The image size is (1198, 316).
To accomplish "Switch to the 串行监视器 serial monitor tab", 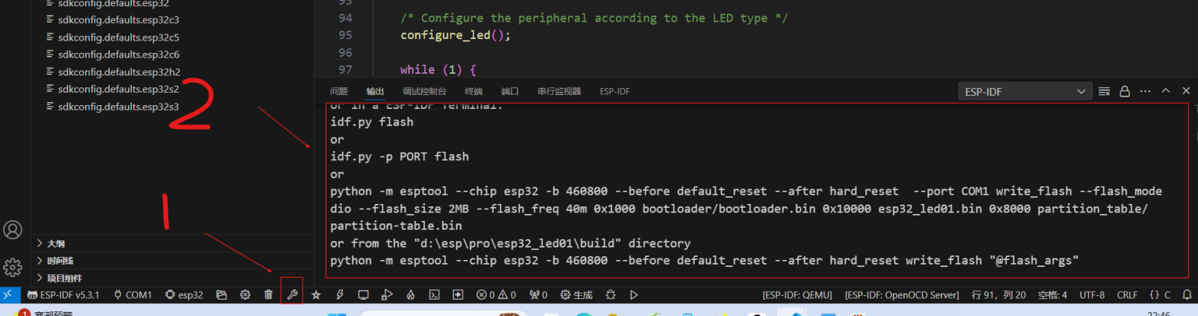I will click(558, 91).
